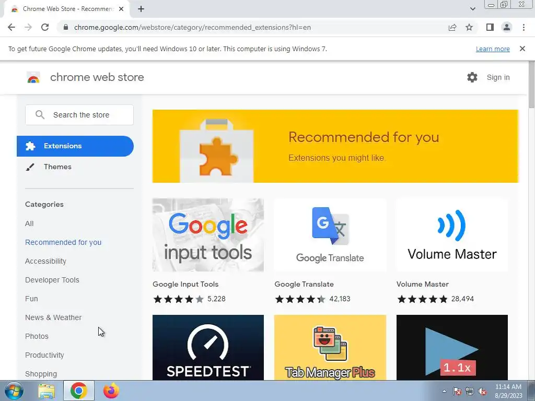Open the Google Input Tools thumbnail
This screenshot has width=535, height=401.
[x=208, y=235]
